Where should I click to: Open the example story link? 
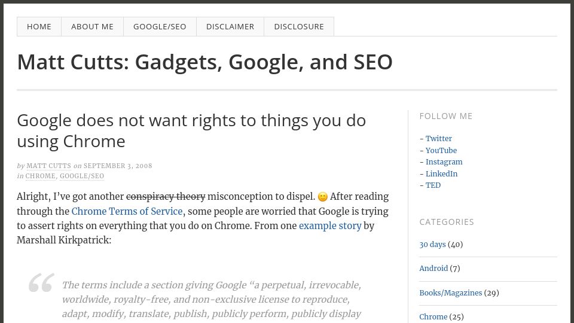pos(330,226)
